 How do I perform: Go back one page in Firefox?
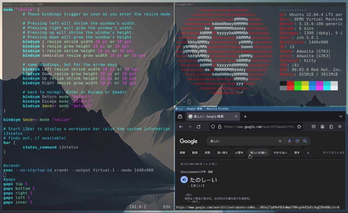pos(181,127)
